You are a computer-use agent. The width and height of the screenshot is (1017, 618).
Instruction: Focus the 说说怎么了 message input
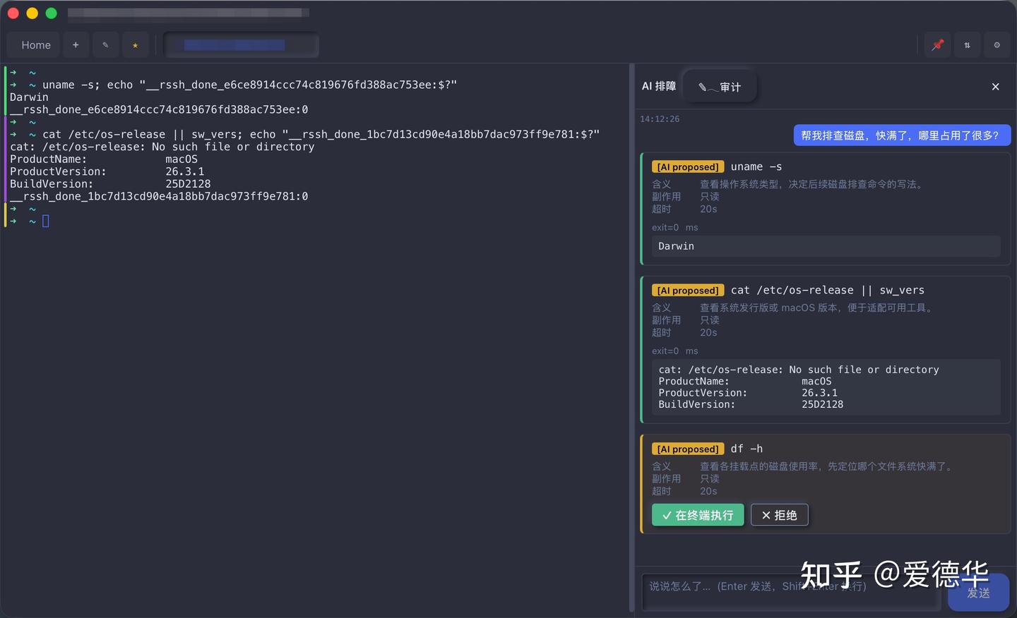[x=791, y=592]
